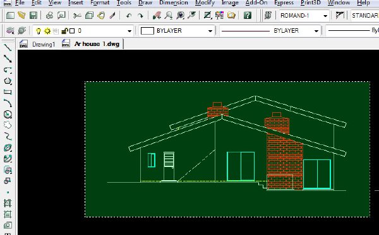379x235 pixels.
Task: Cut selection with the scissors icon
Action: (x=77, y=16)
